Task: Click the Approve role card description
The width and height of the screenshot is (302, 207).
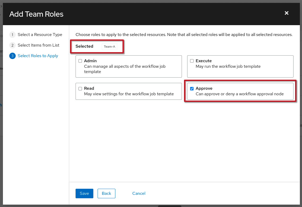Action: point(239,94)
